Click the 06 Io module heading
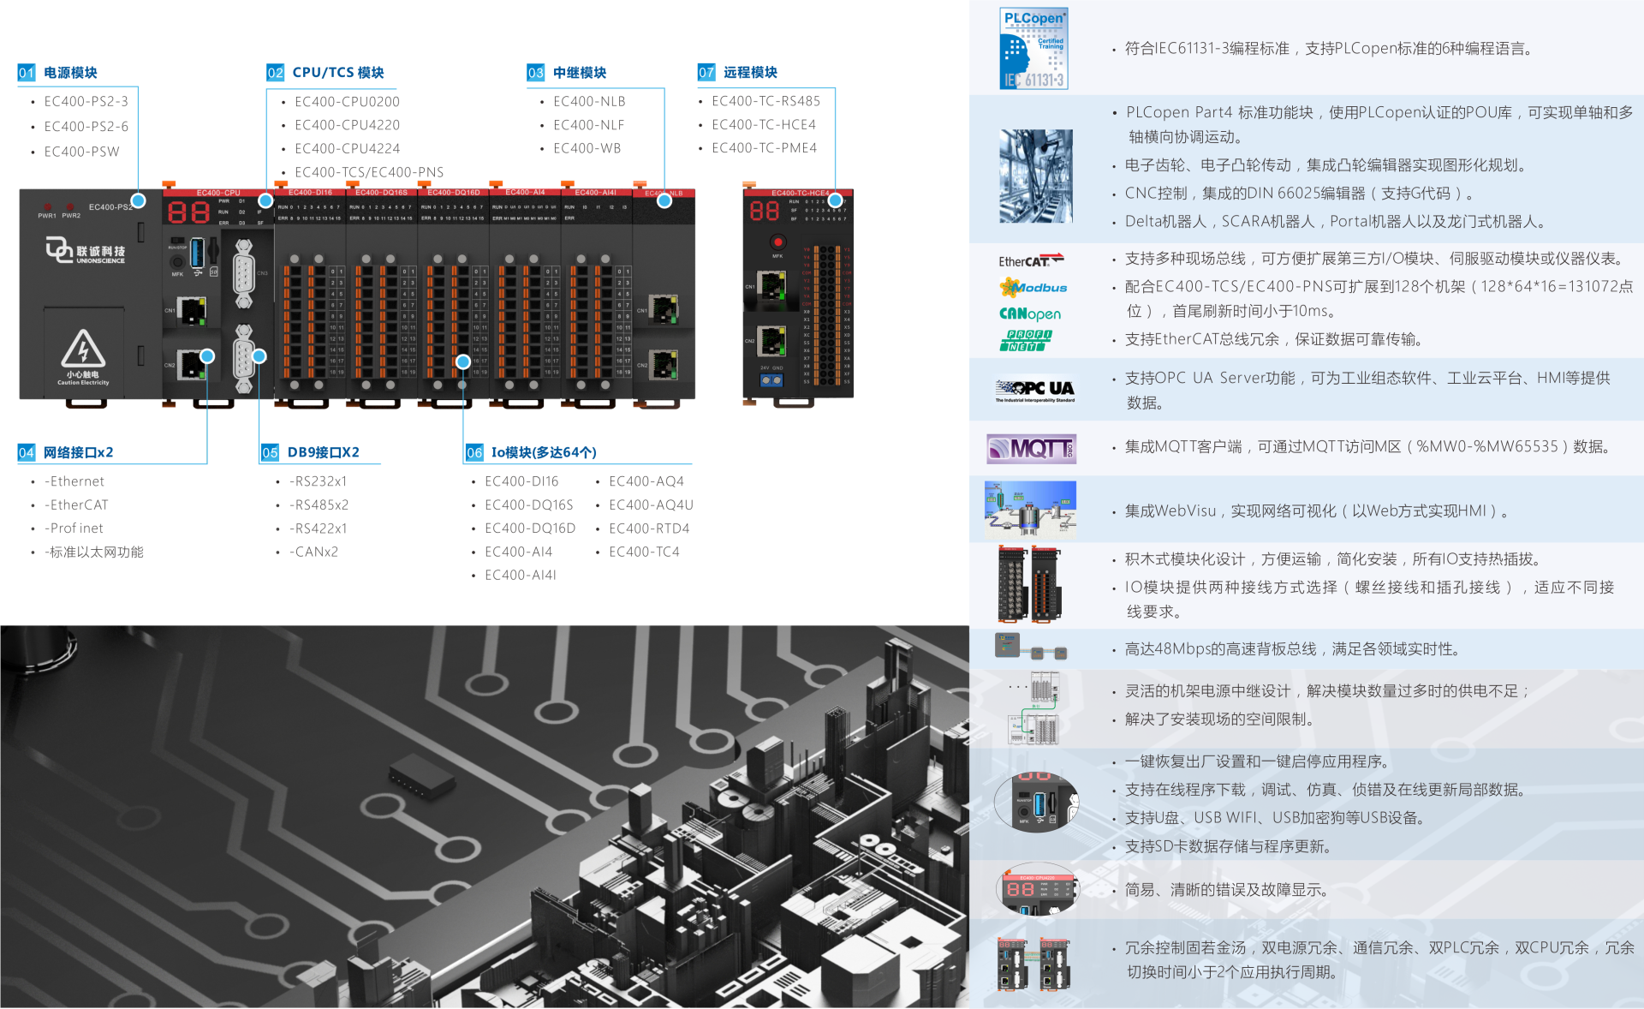Viewport: 1644px width, 1009px height. (x=532, y=452)
